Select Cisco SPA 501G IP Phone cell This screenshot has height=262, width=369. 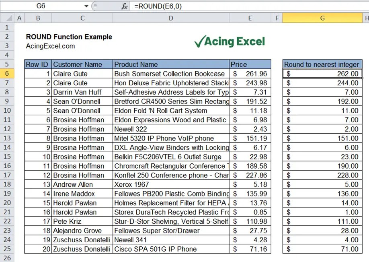tap(171, 249)
